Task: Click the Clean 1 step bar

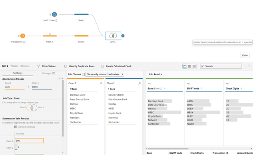Action: click(x=81, y=14)
